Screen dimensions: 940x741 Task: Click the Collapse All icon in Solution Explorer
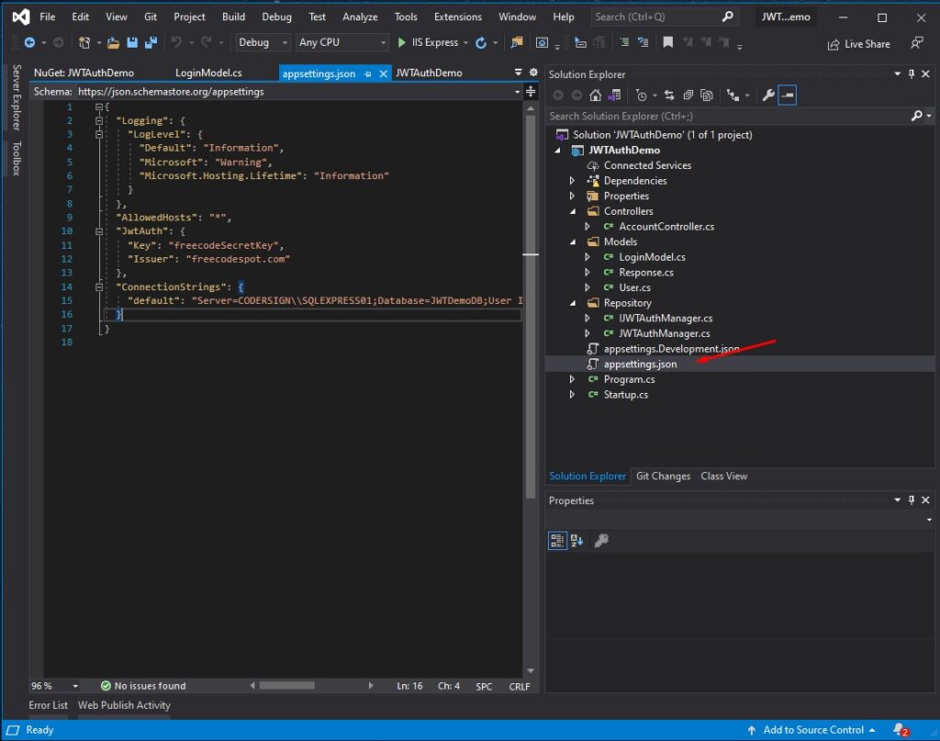(688, 95)
